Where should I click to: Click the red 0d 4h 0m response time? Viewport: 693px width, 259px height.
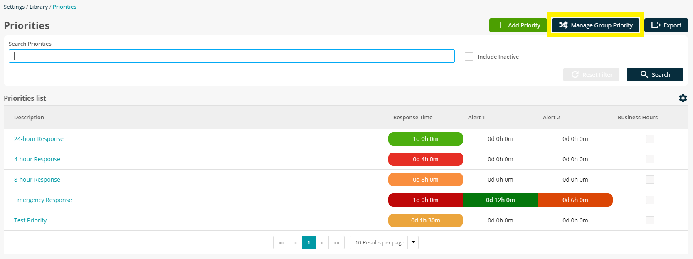[x=426, y=159]
